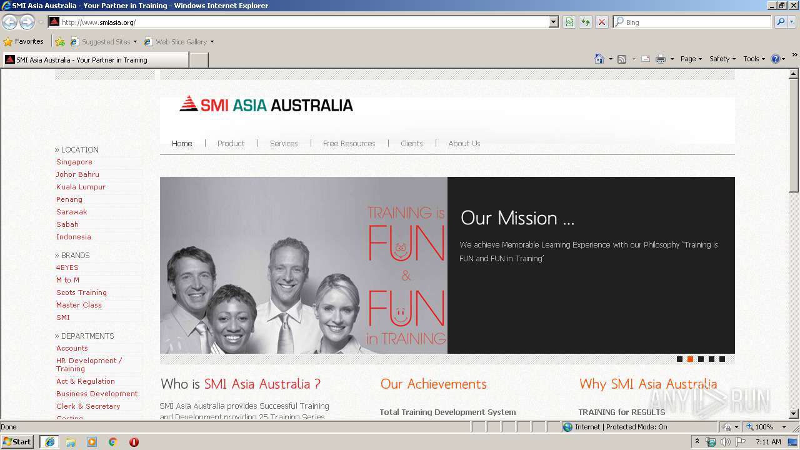Open zoom level 100% dropdown
800x450 pixels.
point(784,427)
